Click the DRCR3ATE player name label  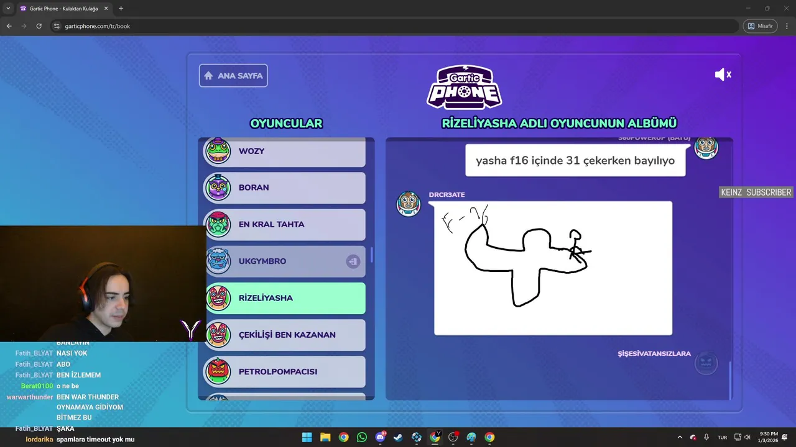(x=447, y=195)
